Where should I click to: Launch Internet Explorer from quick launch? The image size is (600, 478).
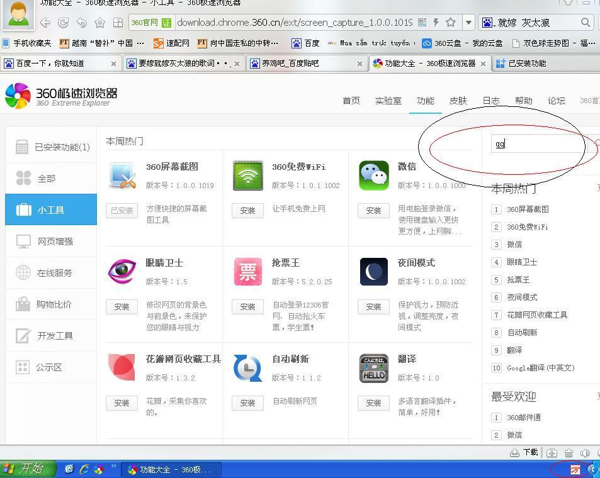click(84, 469)
